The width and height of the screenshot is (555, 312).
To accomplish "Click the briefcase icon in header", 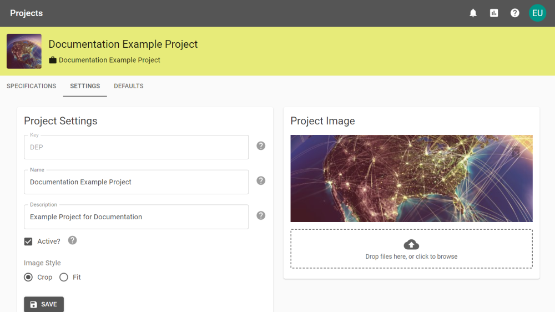I will coord(53,60).
